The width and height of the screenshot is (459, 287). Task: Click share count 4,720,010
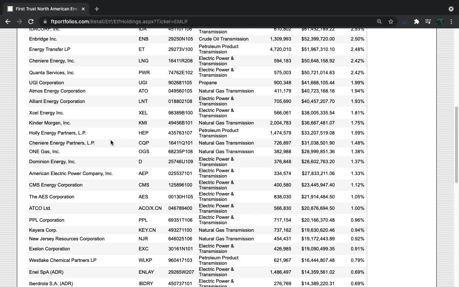click(x=280, y=49)
